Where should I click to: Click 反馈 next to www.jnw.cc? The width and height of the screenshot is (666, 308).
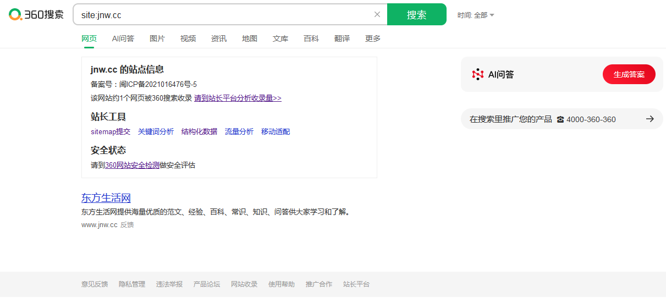(127, 225)
